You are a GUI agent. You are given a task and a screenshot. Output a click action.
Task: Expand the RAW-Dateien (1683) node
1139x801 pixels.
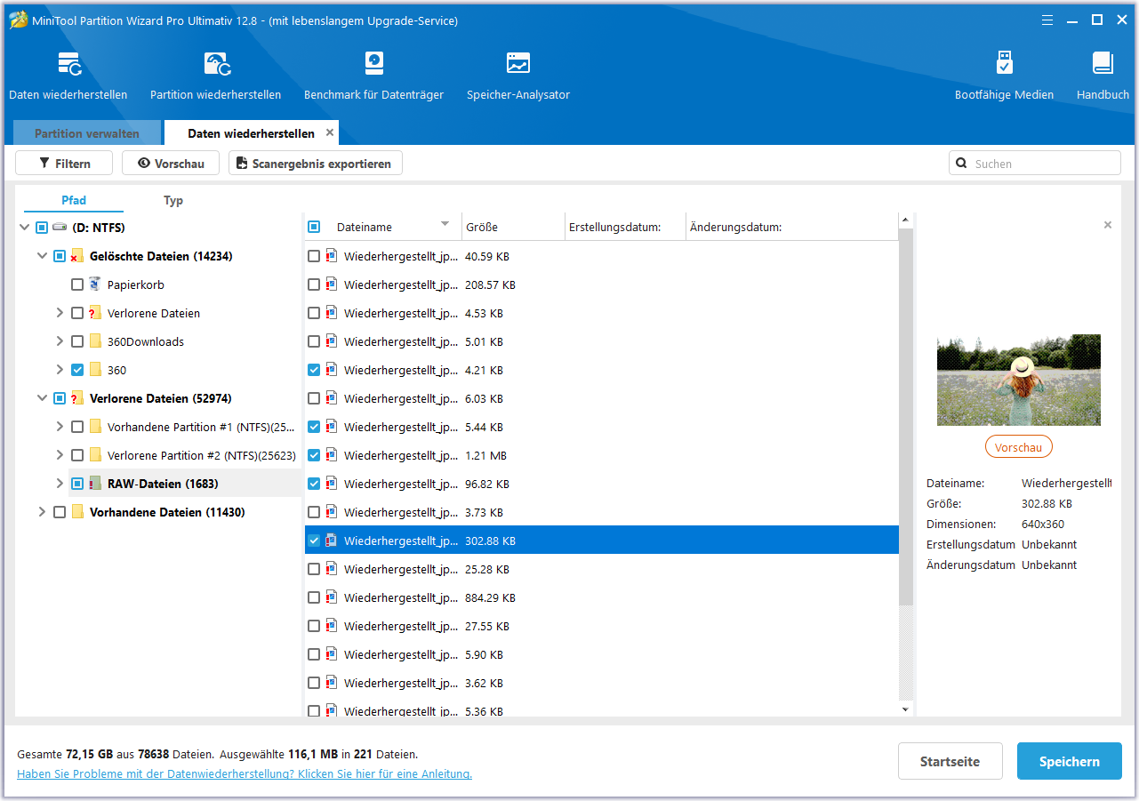pyautogui.click(x=60, y=484)
